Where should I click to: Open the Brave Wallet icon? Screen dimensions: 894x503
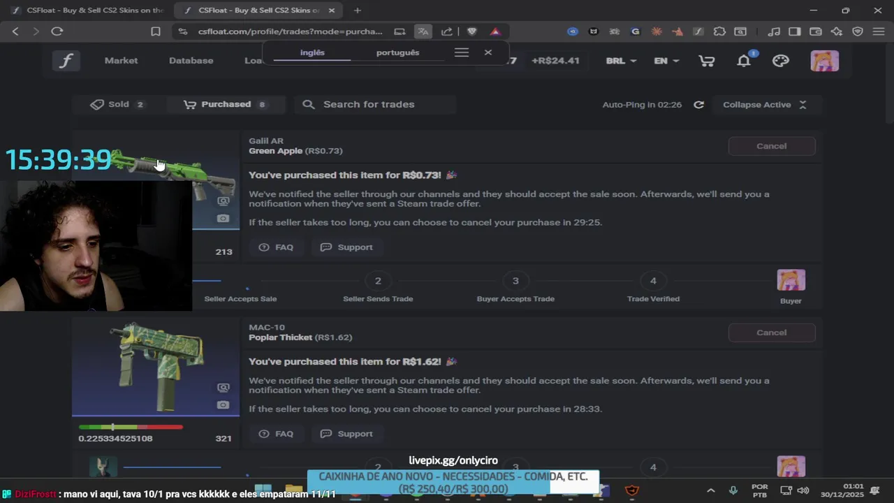pyautogui.click(x=816, y=31)
